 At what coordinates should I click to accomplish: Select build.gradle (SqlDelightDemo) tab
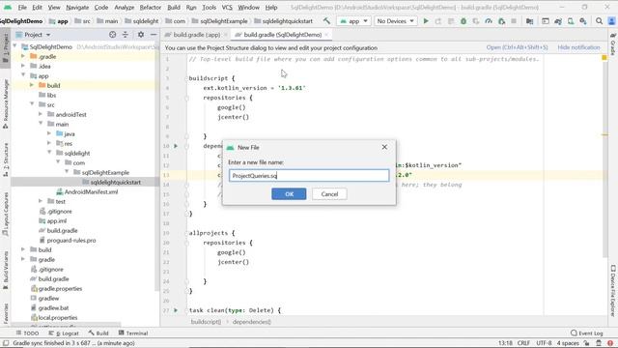(282, 35)
